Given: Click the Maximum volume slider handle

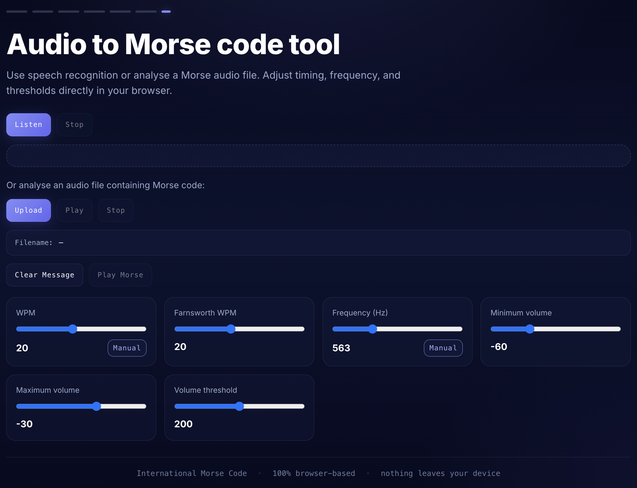Looking at the screenshot, I should (96, 406).
